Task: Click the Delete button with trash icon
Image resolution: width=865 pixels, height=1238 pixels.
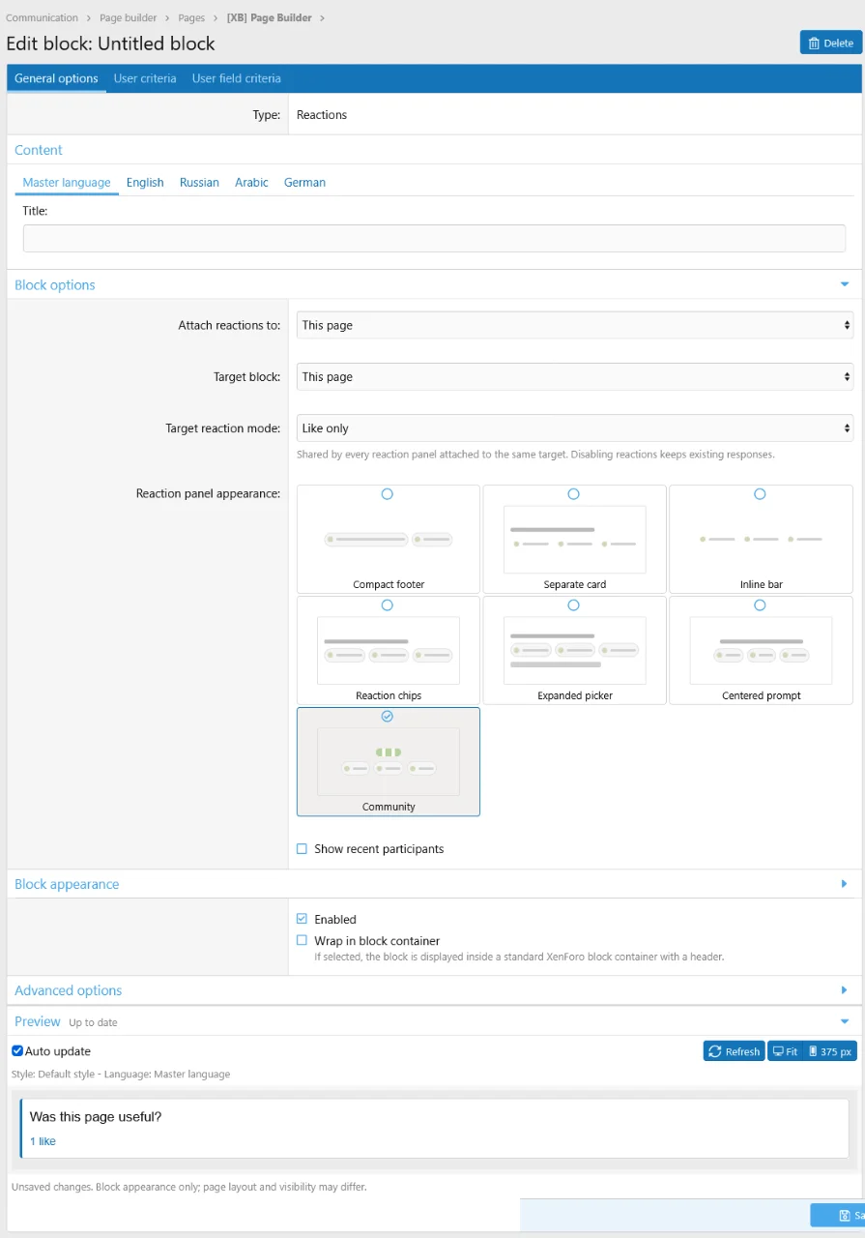Action: tap(830, 43)
